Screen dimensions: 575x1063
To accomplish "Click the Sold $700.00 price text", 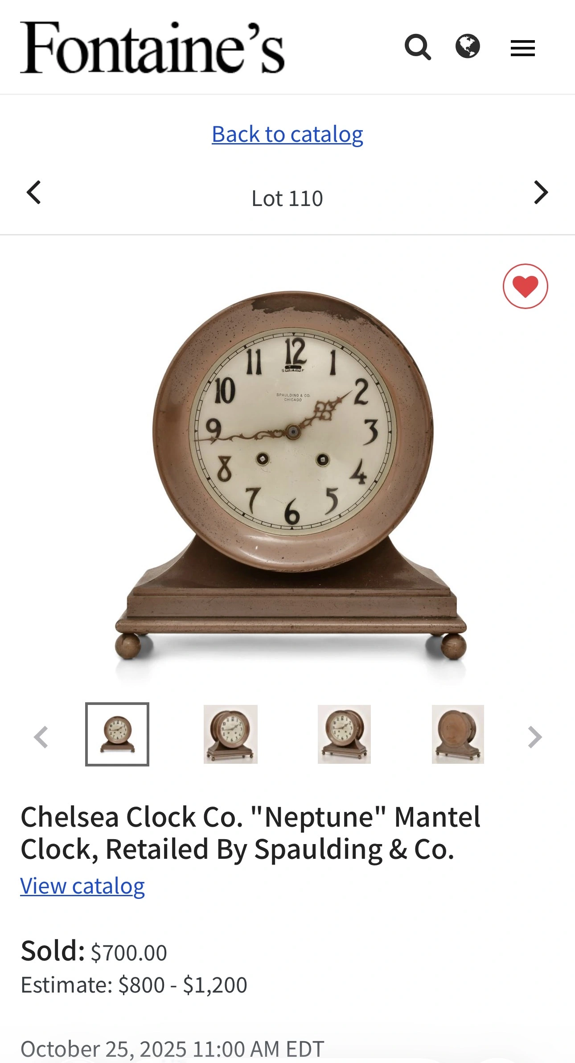I will (94, 951).
